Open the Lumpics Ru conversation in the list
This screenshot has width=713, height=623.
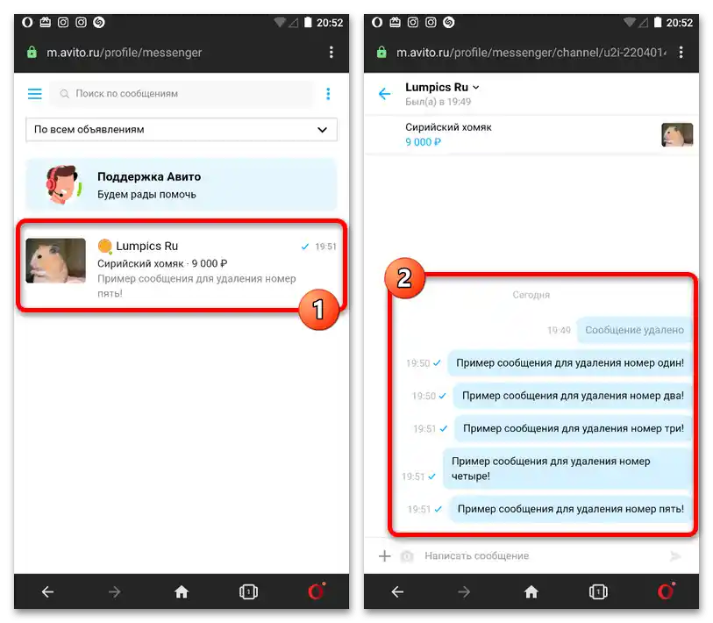tap(182, 267)
